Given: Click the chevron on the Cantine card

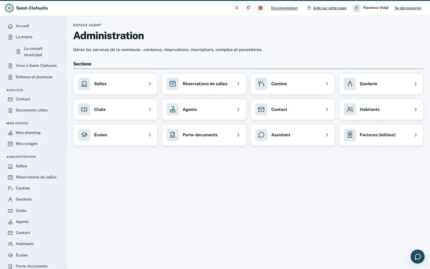Looking at the screenshot, I should pos(327,84).
